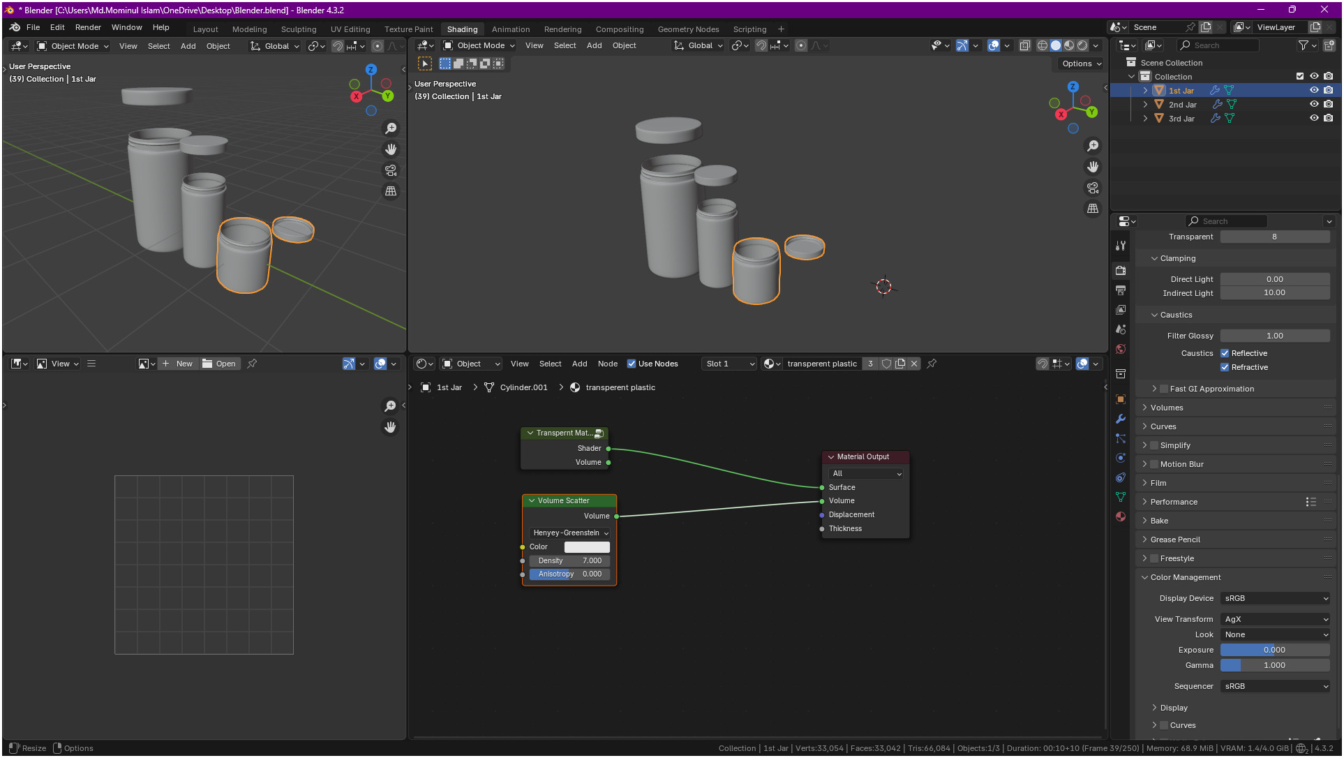Click the Volume Scatter Color swatch

click(x=586, y=547)
